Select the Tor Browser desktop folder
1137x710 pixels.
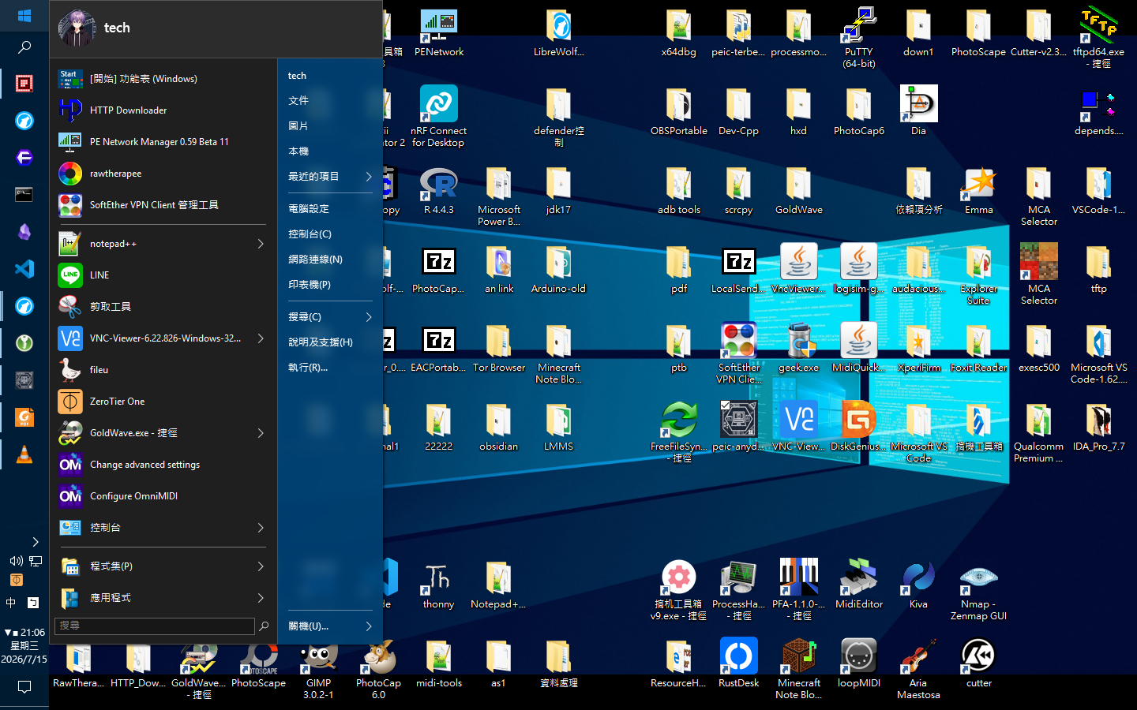point(499,347)
